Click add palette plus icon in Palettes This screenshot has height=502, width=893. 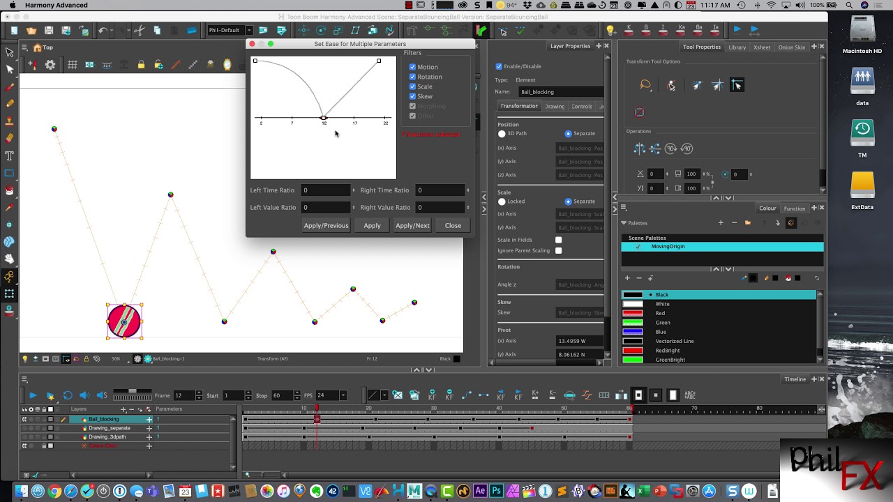pos(721,223)
